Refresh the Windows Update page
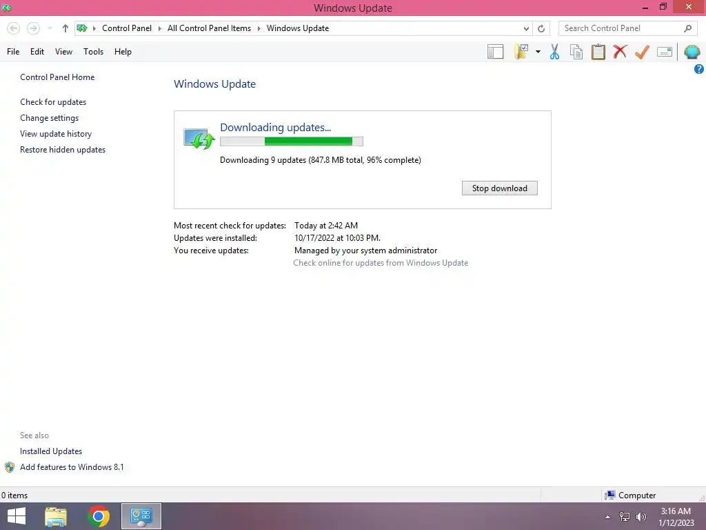The image size is (706, 530). coord(541,28)
